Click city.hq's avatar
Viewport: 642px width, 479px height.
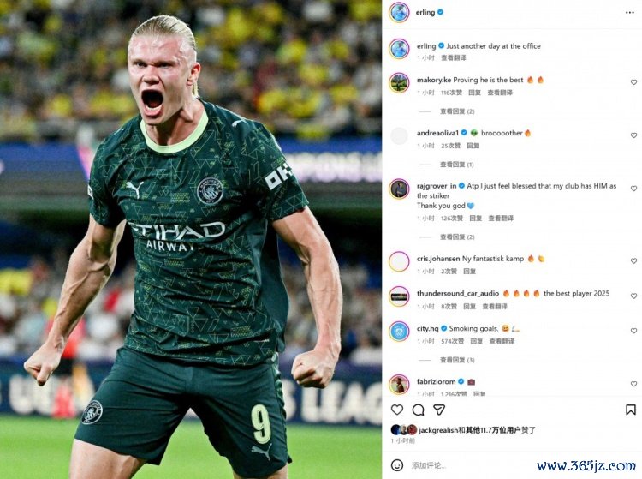pos(399,332)
